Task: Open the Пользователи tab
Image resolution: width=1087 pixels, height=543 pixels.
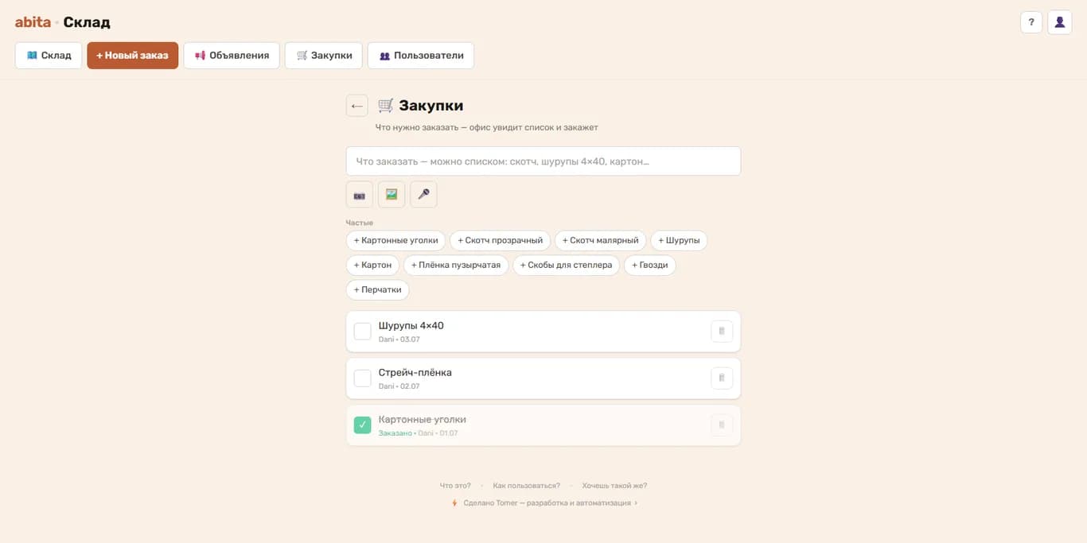Action: point(421,56)
